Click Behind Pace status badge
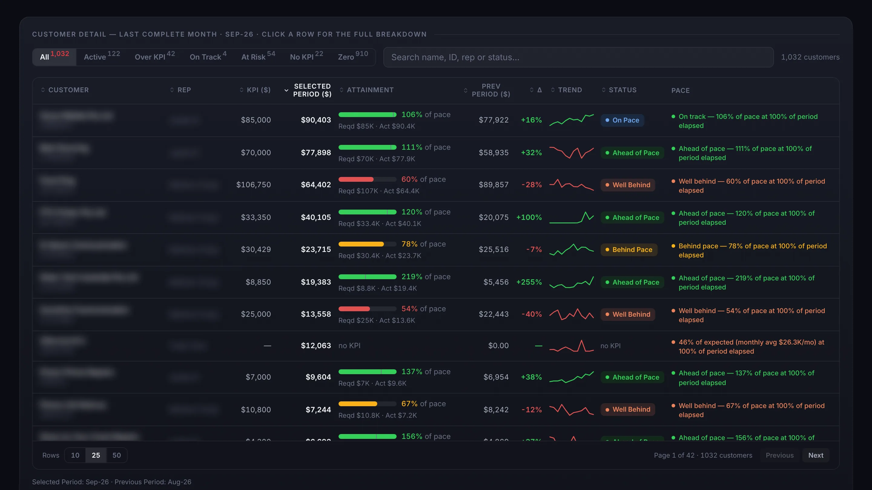 (x=629, y=250)
